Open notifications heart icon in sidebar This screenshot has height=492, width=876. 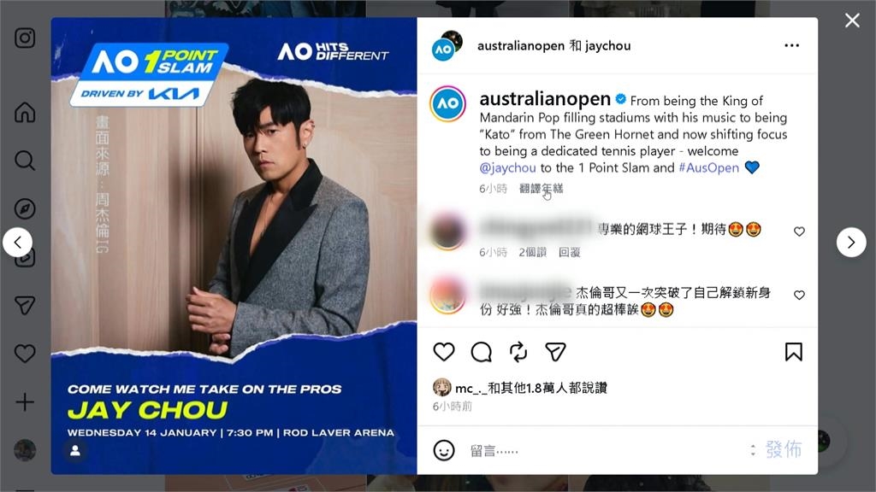point(25,353)
